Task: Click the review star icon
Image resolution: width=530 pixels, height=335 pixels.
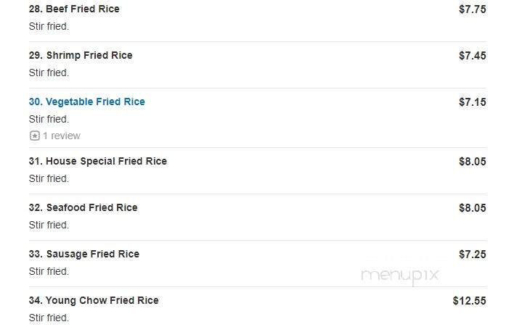Action: coord(34,136)
